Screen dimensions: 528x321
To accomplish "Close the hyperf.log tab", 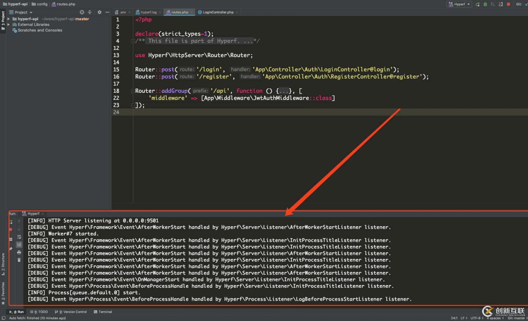I will [161, 12].
